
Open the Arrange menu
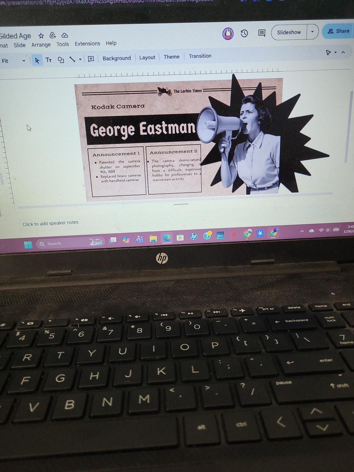coord(41,45)
